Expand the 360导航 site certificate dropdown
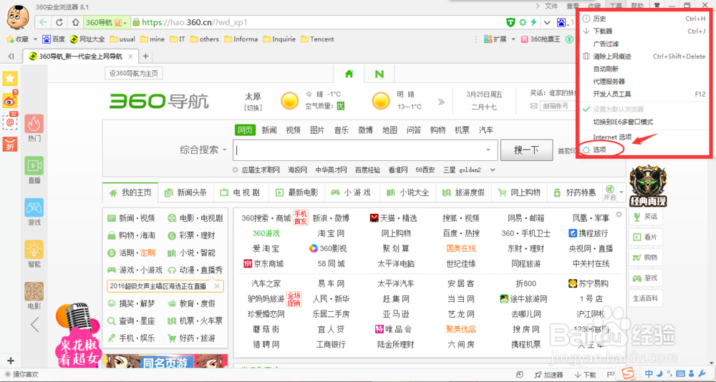The width and height of the screenshot is (716, 382). [125, 22]
